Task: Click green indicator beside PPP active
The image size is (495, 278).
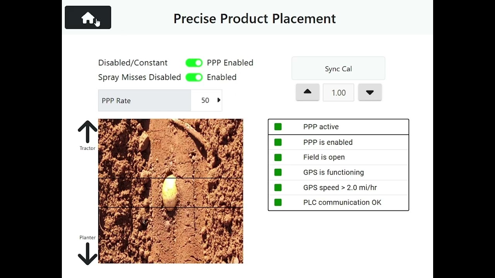Action: (x=278, y=127)
